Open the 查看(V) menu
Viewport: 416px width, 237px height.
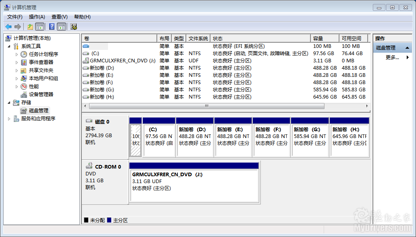(59, 17)
